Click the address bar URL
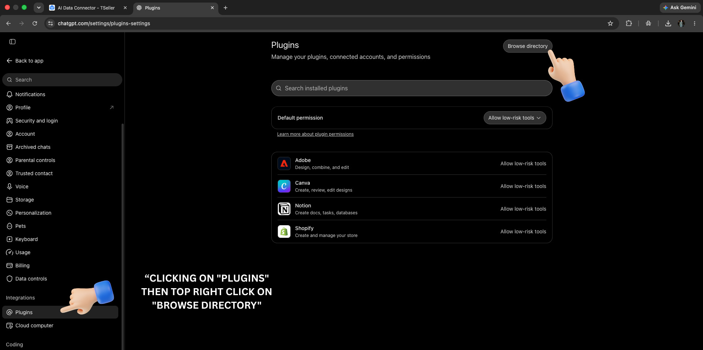 tap(104, 23)
